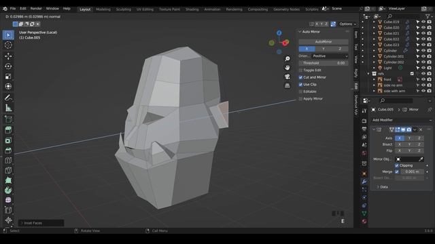The width and height of the screenshot is (435, 244).
Task: Select the Measure tool
Action: point(8,108)
